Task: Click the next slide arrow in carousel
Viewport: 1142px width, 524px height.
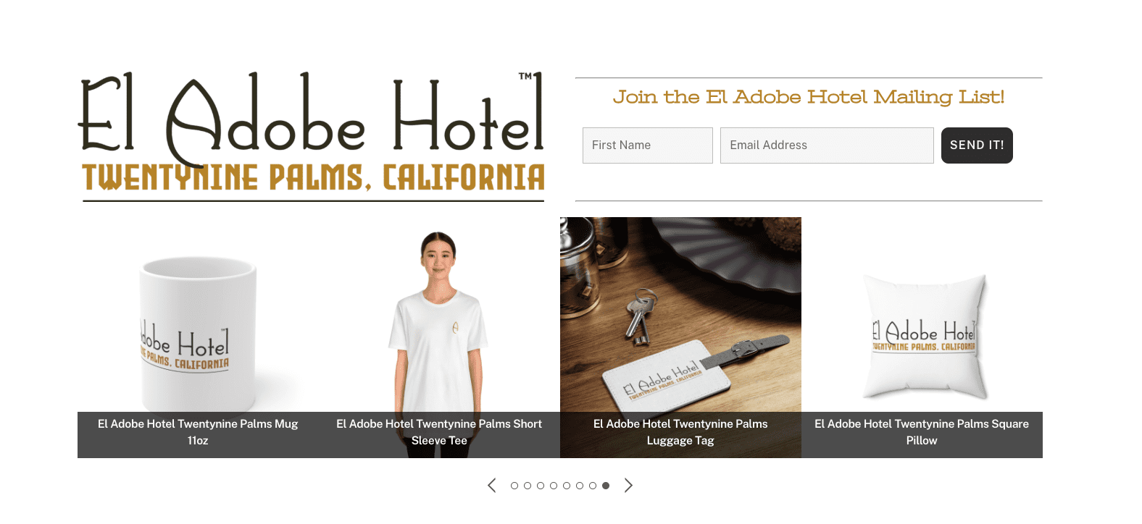Action: pyautogui.click(x=628, y=486)
